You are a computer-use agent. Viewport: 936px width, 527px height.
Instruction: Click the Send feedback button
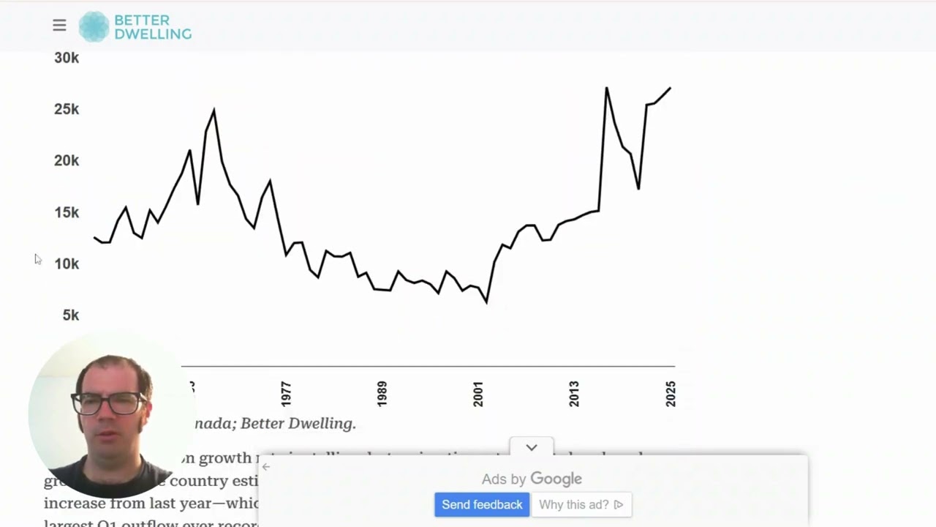pyautogui.click(x=482, y=504)
